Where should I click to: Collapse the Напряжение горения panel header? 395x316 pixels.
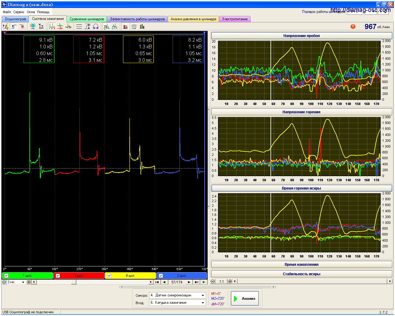click(x=301, y=112)
